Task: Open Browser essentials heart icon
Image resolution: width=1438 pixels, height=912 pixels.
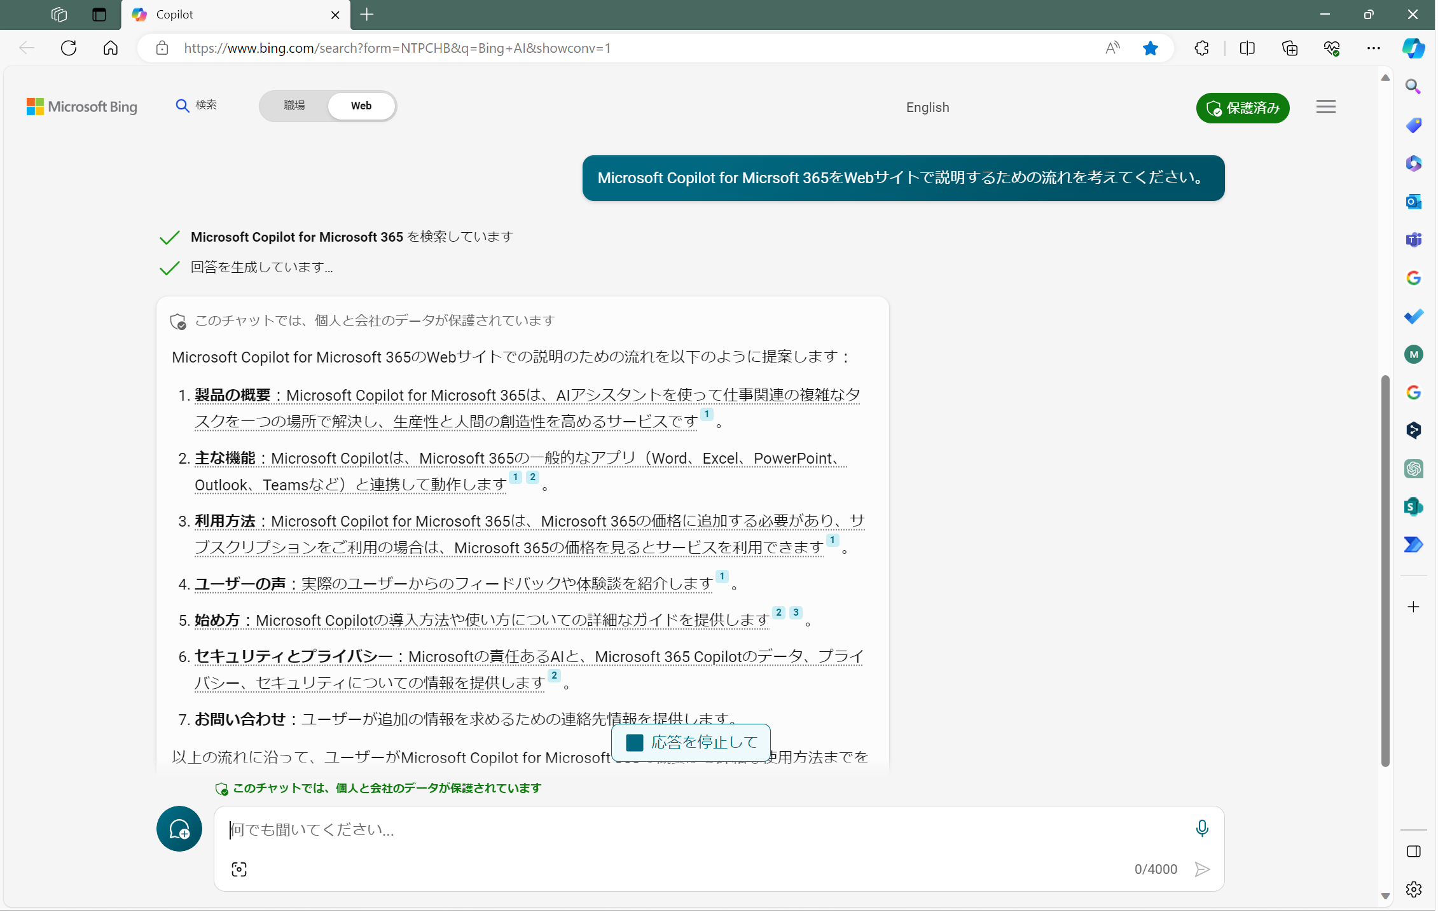Action: 1332,48
